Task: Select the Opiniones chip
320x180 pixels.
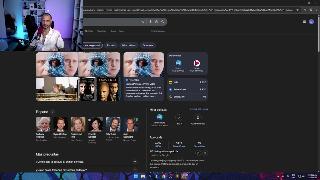Action: coord(148,45)
